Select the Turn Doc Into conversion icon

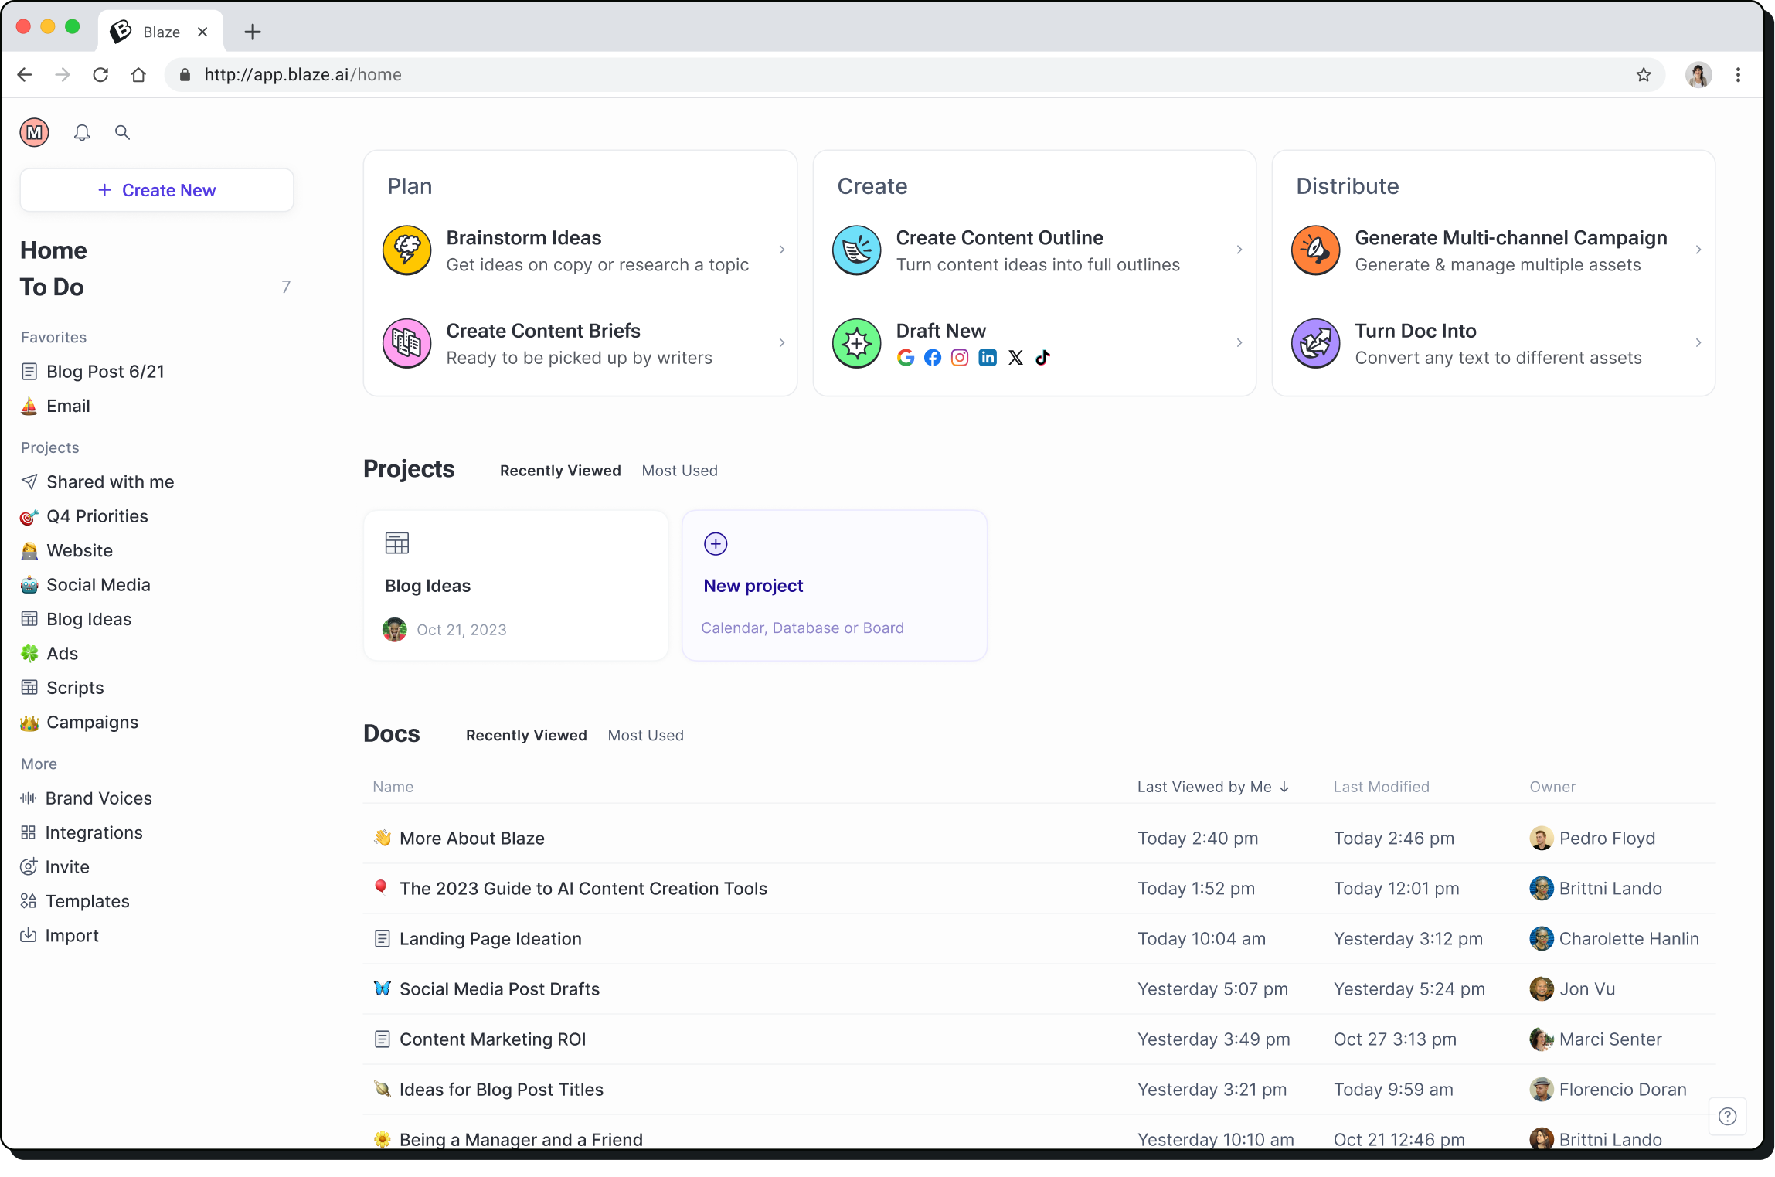[x=1317, y=343]
